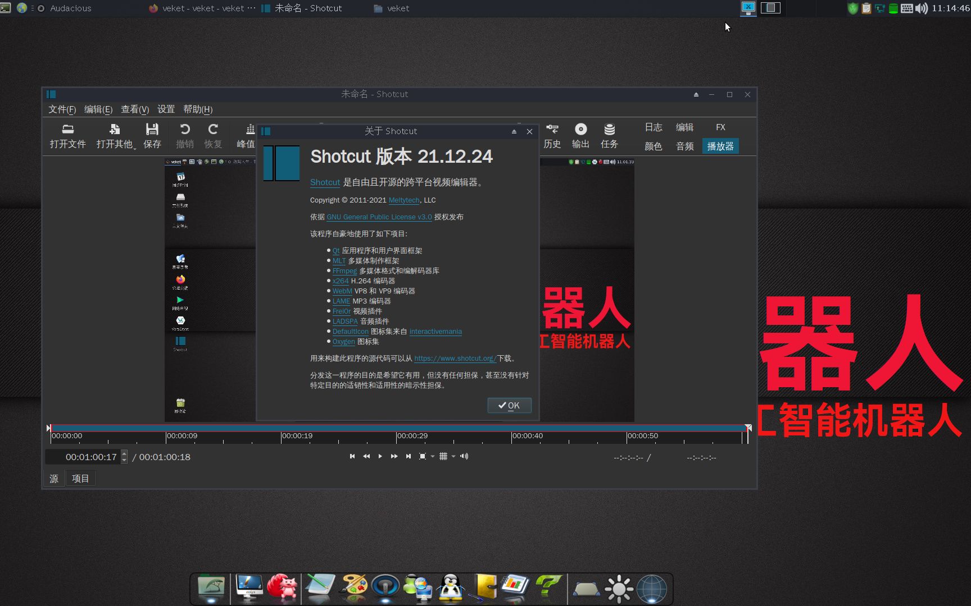Open the Meltytech copyright link
This screenshot has width=971, height=606.
pyautogui.click(x=404, y=200)
